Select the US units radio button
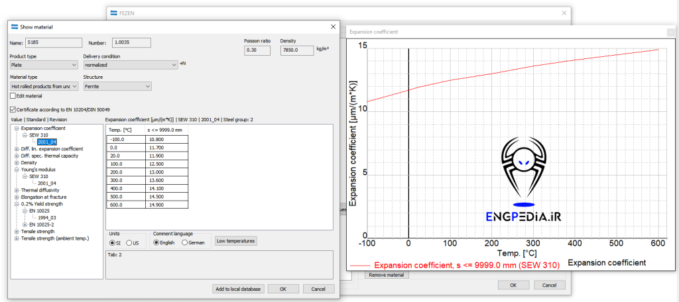 click(x=129, y=242)
